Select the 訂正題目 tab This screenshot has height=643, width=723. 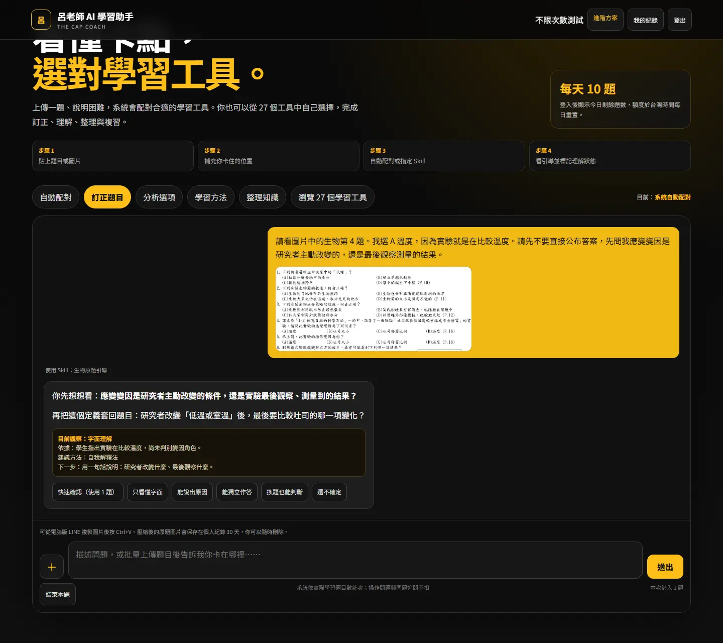tap(107, 197)
